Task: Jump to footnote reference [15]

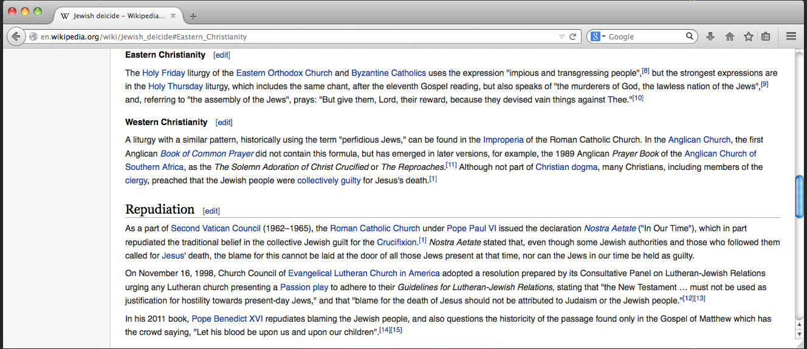Action: [x=396, y=330]
